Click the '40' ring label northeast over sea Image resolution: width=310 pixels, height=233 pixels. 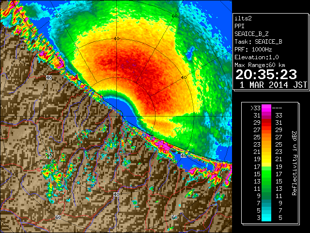184,78
